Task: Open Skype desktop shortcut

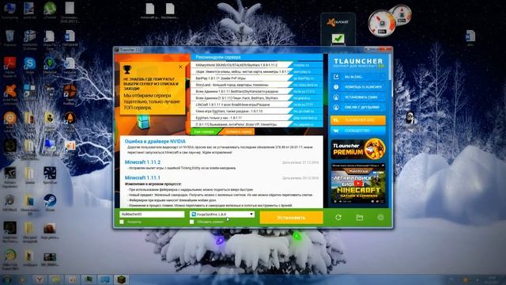Action: pos(30,66)
